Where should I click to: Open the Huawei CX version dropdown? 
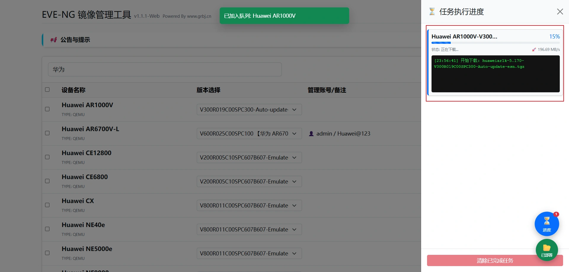249,205
